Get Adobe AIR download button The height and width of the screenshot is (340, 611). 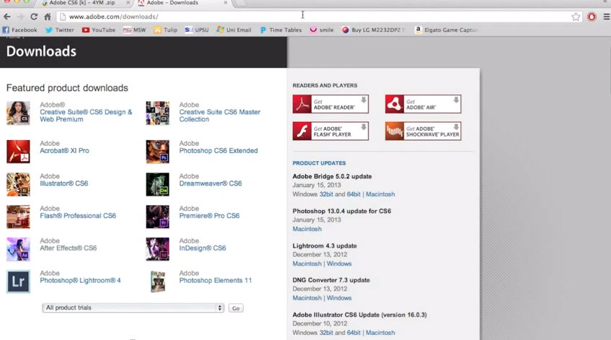click(423, 104)
